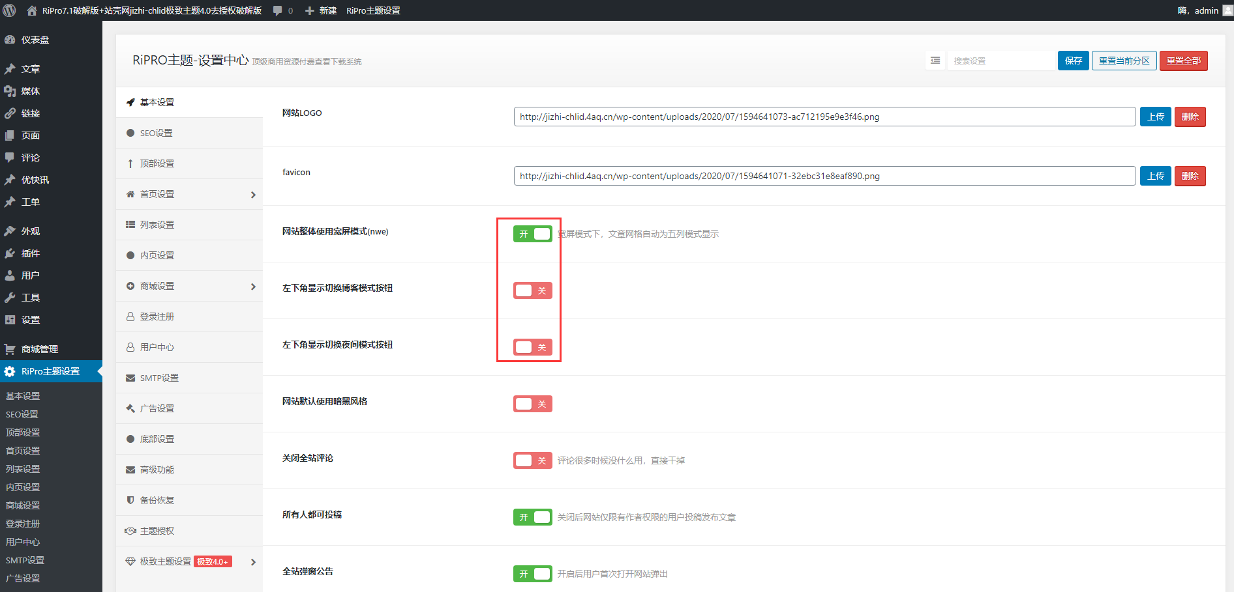
Task: Select 评论 in the WordPress sidebar
Action: pos(30,157)
